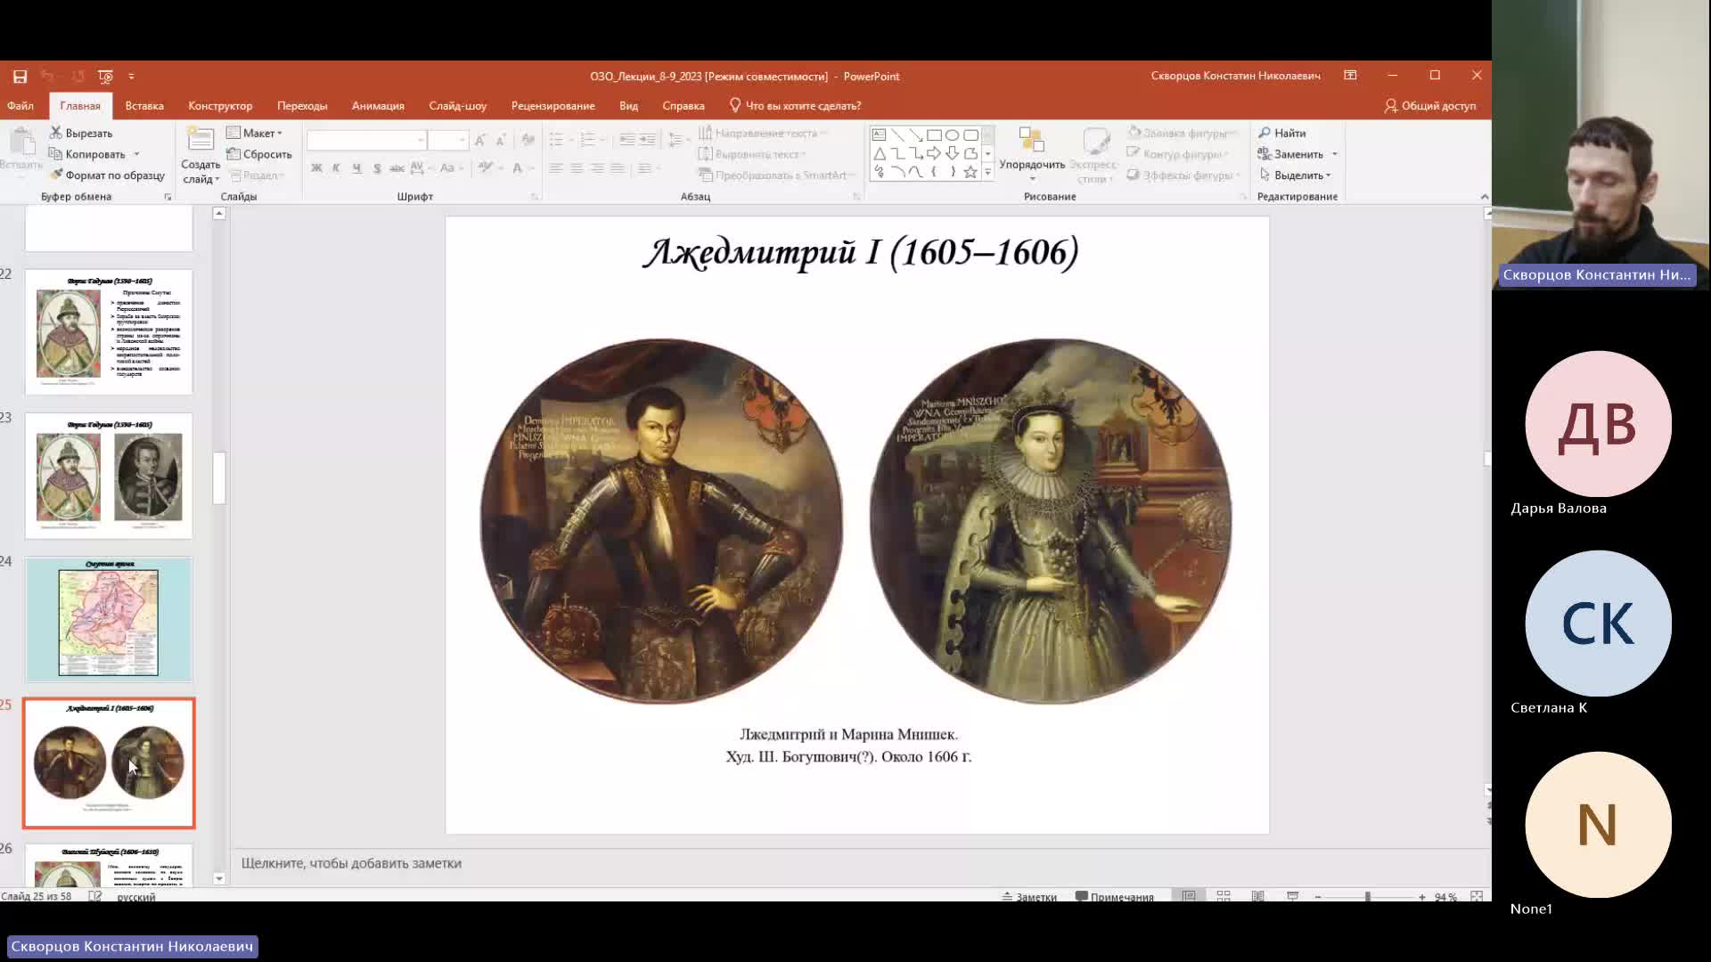This screenshot has height=962, width=1711.
Task: Switch to Slide Sorter view icon
Action: tap(1224, 896)
